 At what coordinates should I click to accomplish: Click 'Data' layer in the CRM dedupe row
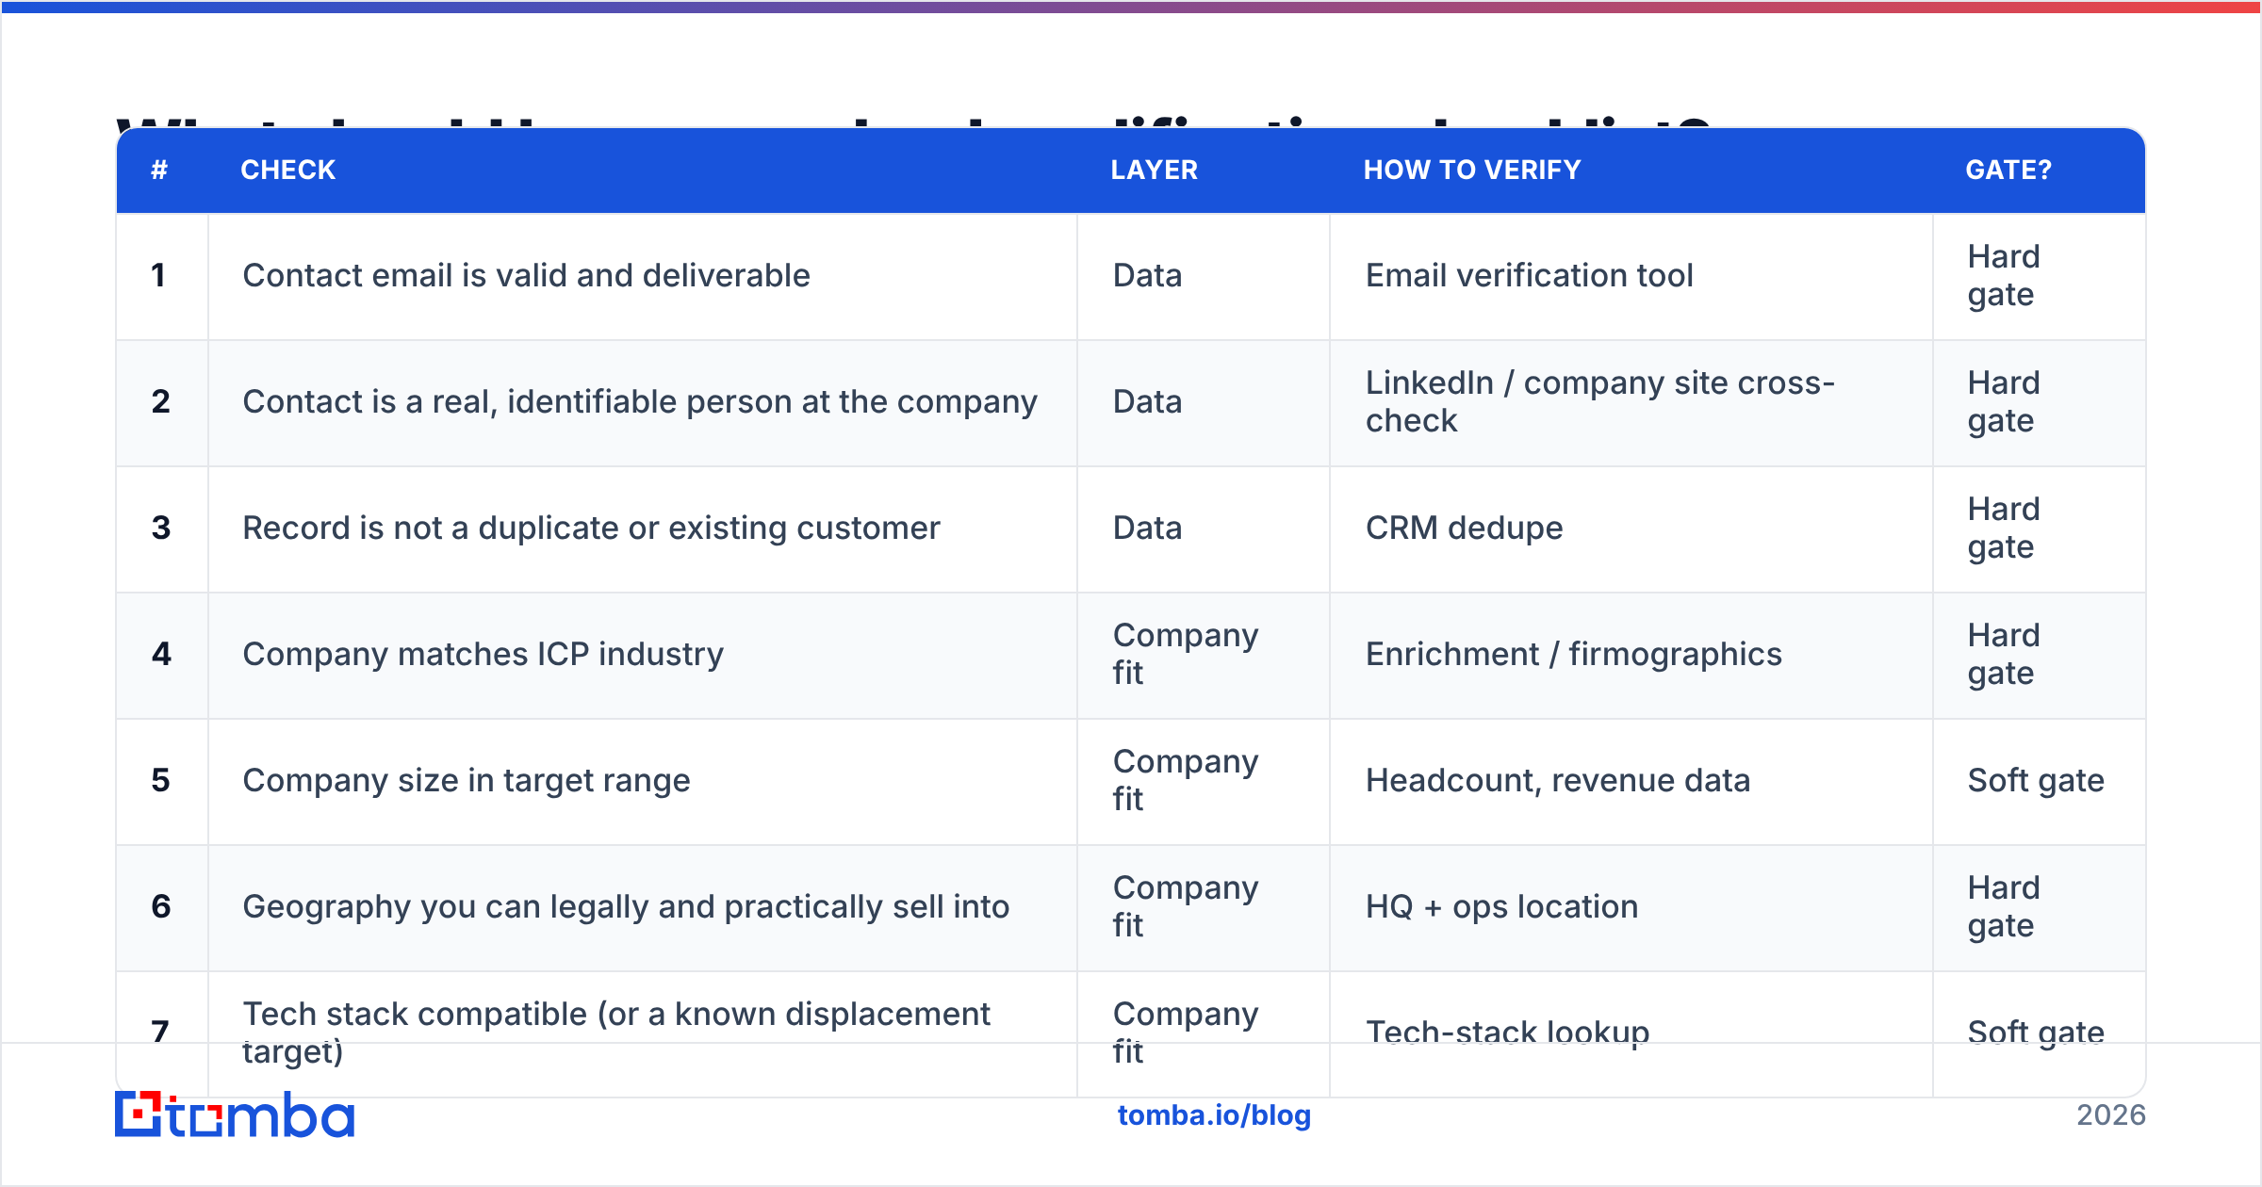[1147, 528]
